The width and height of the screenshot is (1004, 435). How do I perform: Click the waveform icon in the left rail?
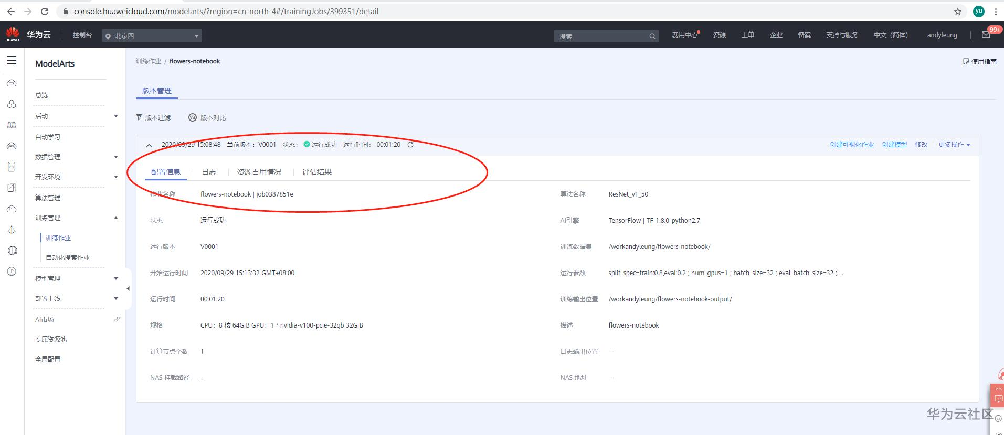12,125
